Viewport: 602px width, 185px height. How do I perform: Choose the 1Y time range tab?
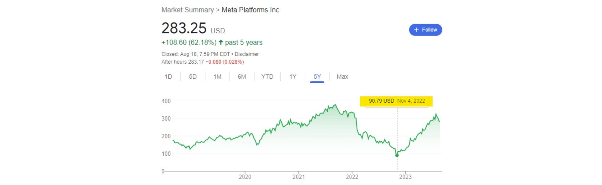[293, 77]
